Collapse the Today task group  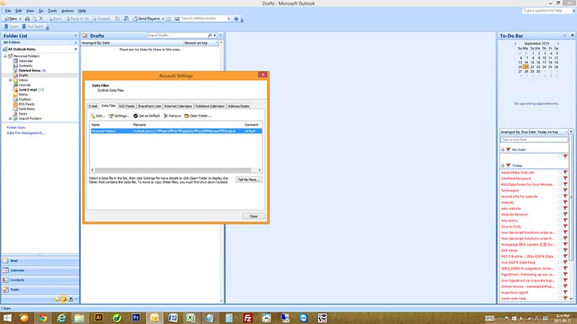pyautogui.click(x=503, y=166)
